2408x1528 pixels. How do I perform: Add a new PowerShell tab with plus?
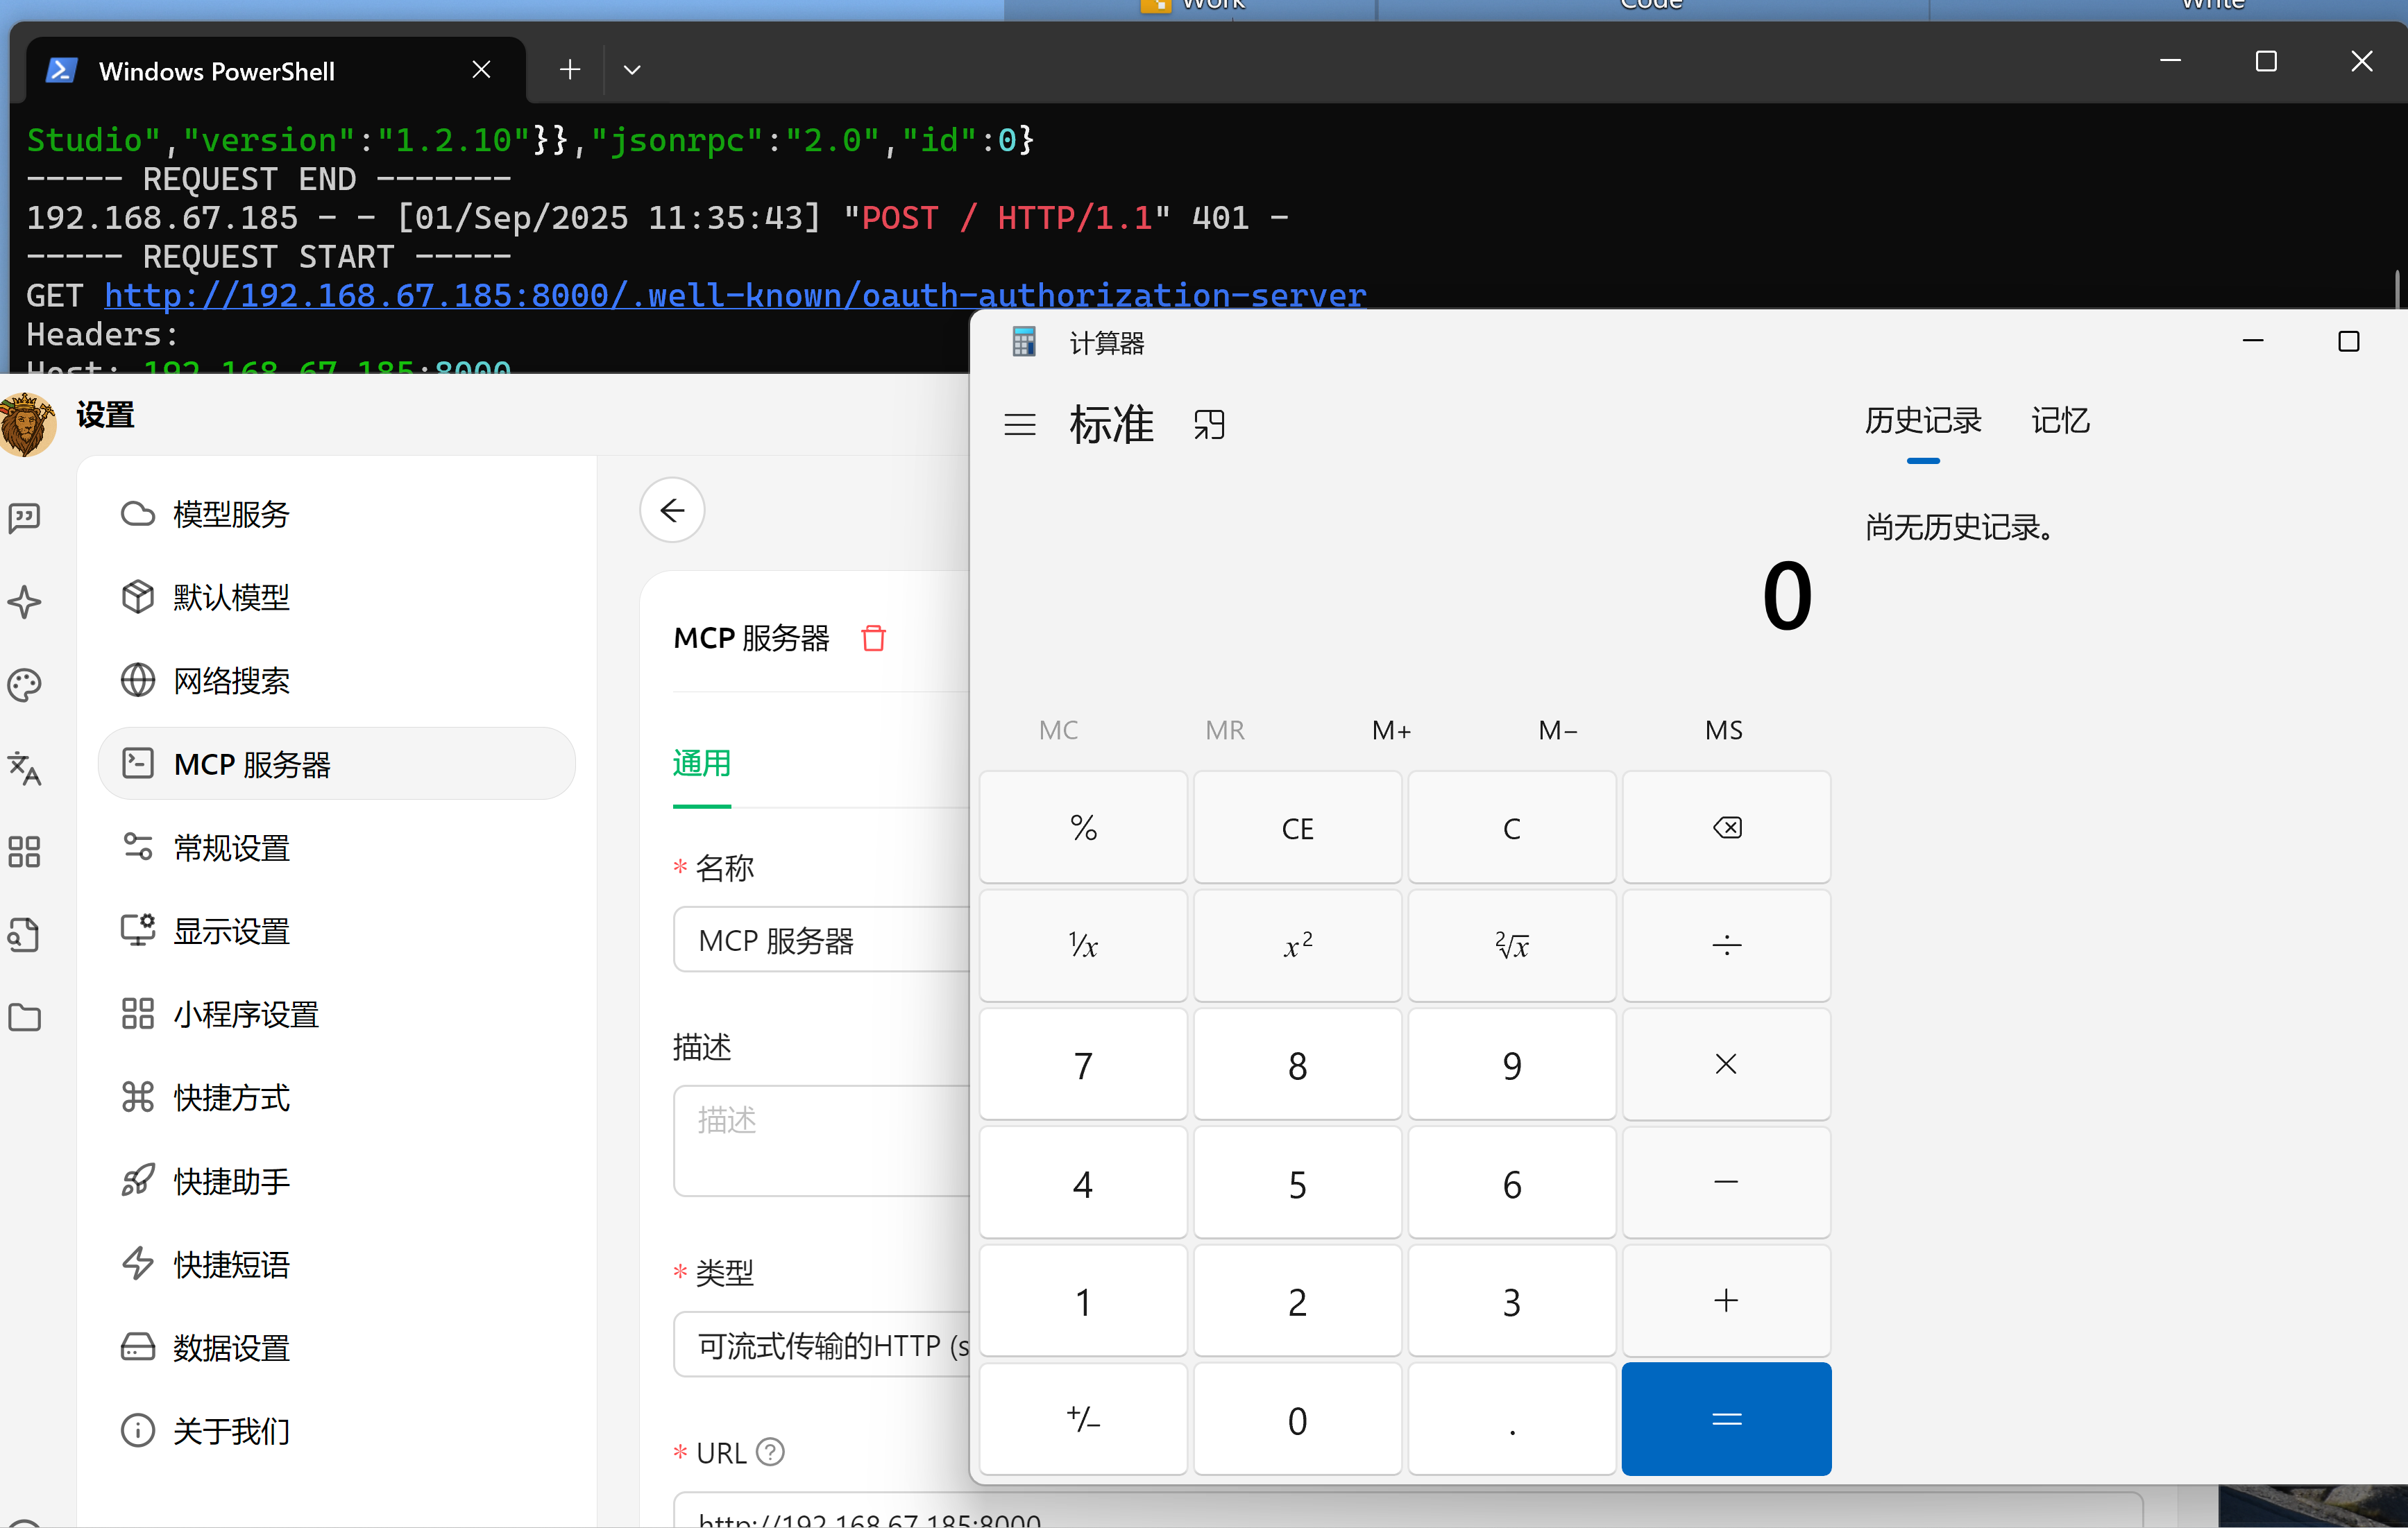point(570,70)
